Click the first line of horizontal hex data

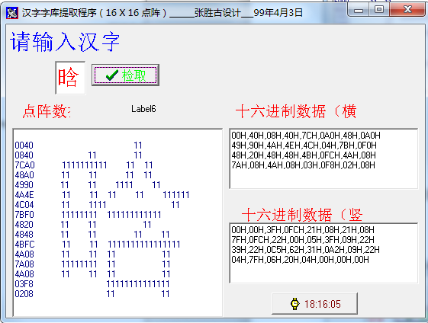click(x=306, y=136)
